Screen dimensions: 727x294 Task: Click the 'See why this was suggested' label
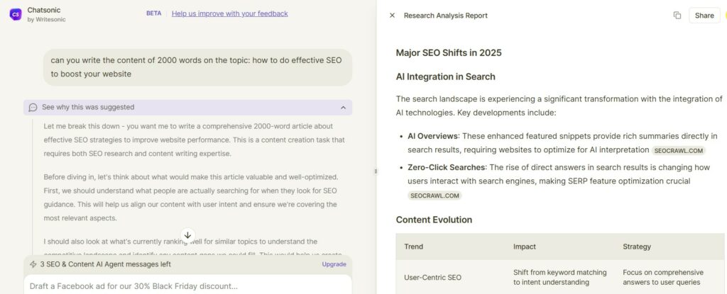[x=88, y=108]
